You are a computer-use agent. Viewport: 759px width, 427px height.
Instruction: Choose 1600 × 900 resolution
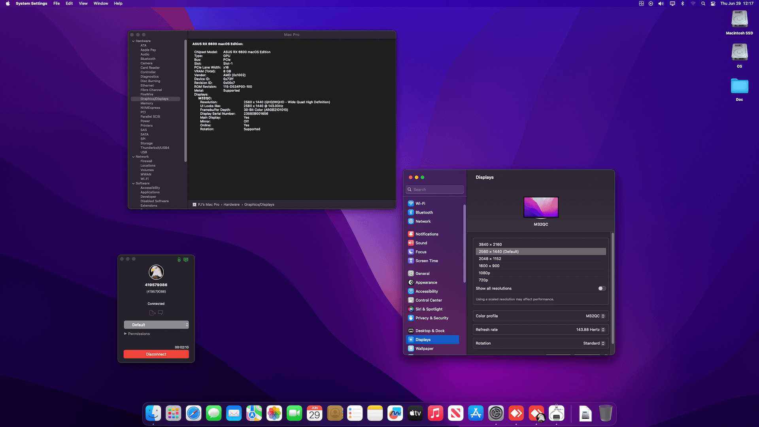click(541, 266)
